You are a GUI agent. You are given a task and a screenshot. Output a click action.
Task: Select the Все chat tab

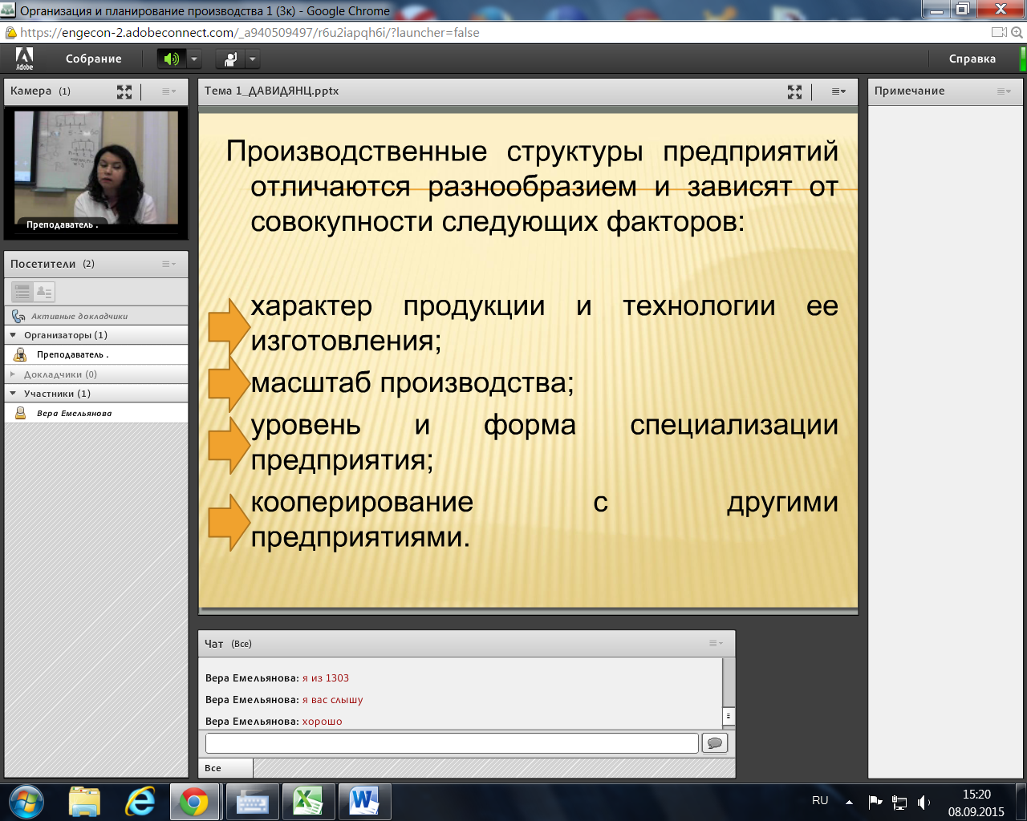pos(225,768)
